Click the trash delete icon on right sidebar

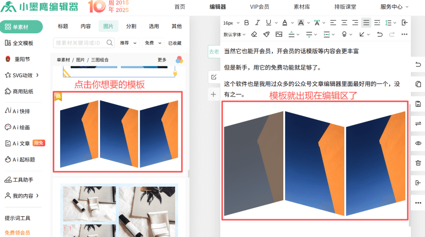tap(418, 163)
